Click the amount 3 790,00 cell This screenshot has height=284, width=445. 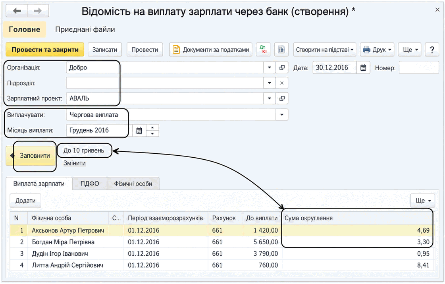pos(262,253)
